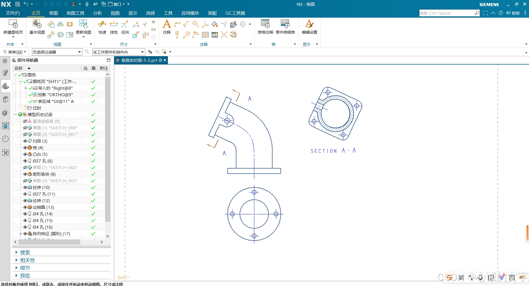The height and width of the screenshot is (286, 529).
Task: Close the 垂直剖切面-5-2.prt document tab
Action: click(165, 60)
